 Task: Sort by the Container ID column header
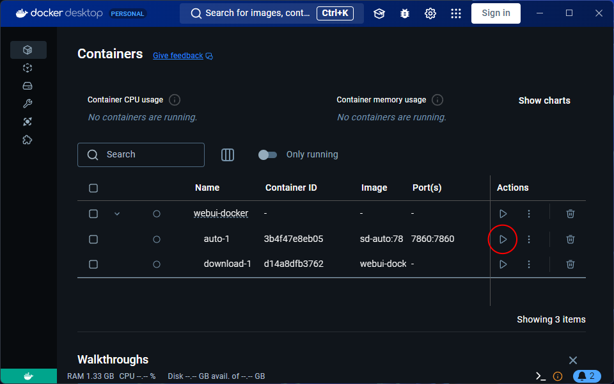(291, 188)
